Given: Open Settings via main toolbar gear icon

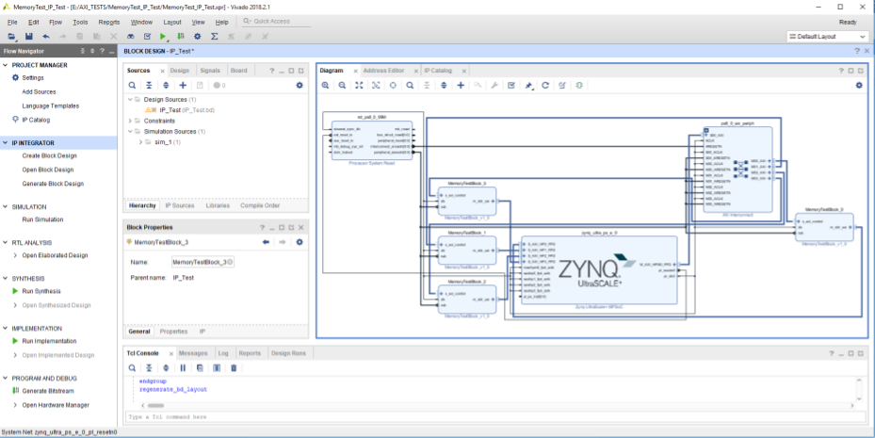Looking at the screenshot, I should point(198,37).
